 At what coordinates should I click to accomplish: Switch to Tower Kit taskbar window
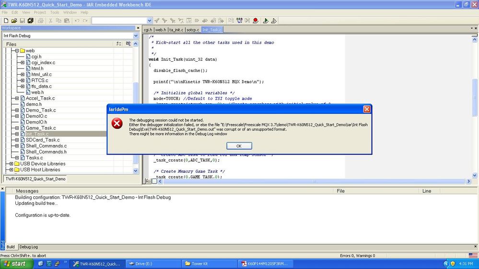pyautogui.click(x=209, y=264)
